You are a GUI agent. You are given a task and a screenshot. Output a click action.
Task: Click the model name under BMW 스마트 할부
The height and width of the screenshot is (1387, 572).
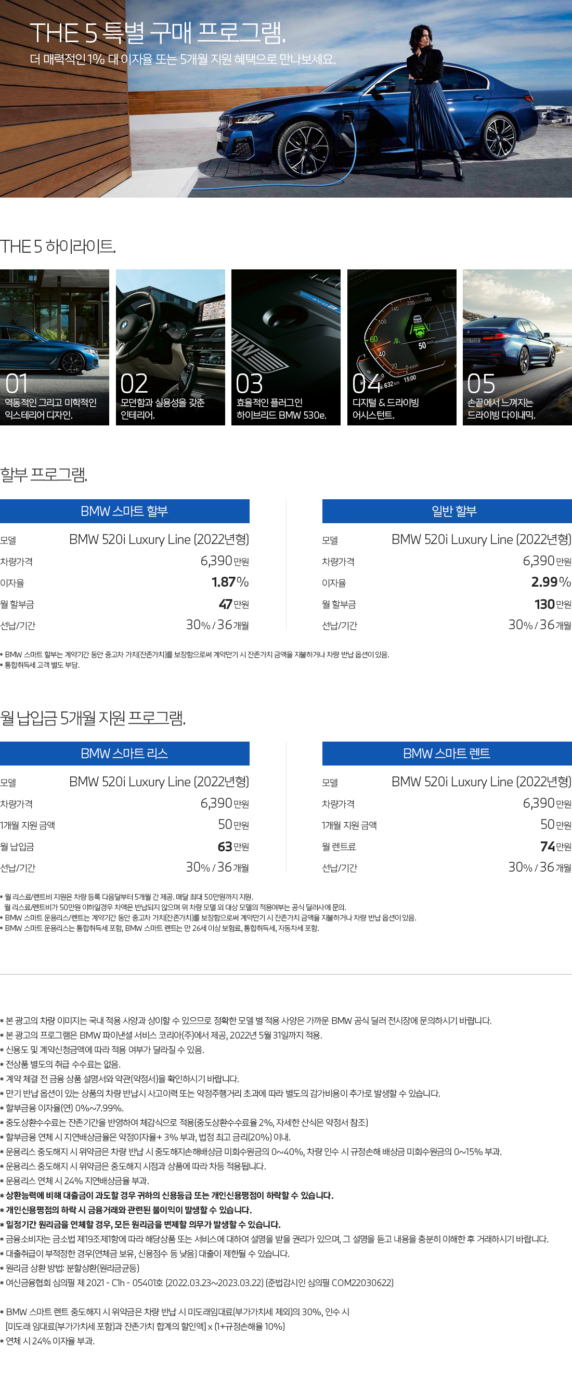click(159, 539)
